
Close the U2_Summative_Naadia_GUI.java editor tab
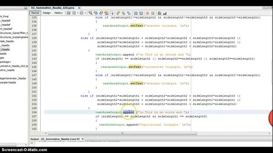[x=79, y=8]
